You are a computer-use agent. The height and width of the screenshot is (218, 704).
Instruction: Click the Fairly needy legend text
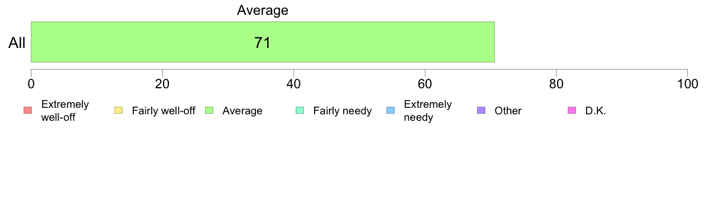343,111
